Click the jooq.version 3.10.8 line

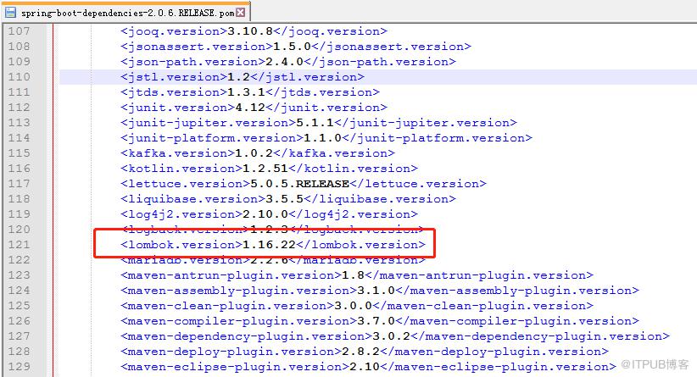coord(254,31)
